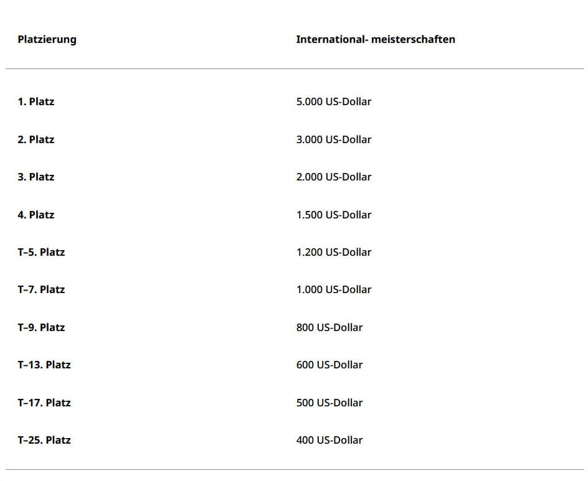The image size is (588, 481).
Task: Click the International-meisterschaften column header
Action: [x=375, y=39]
